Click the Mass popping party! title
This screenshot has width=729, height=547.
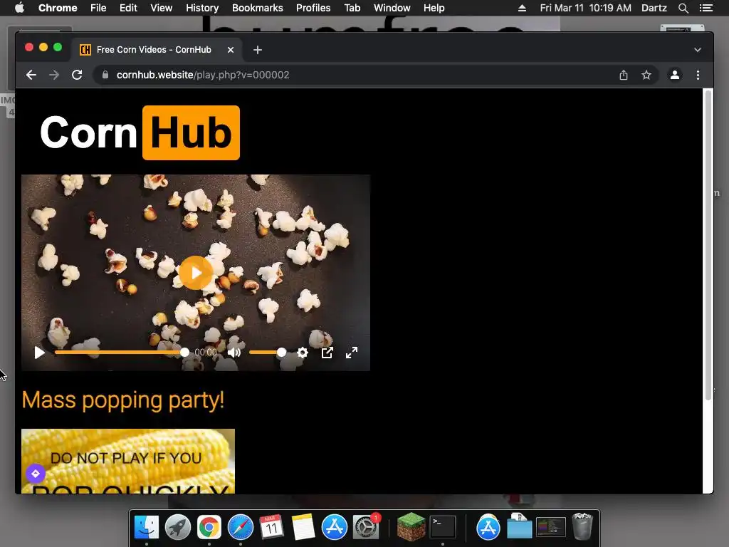click(123, 400)
